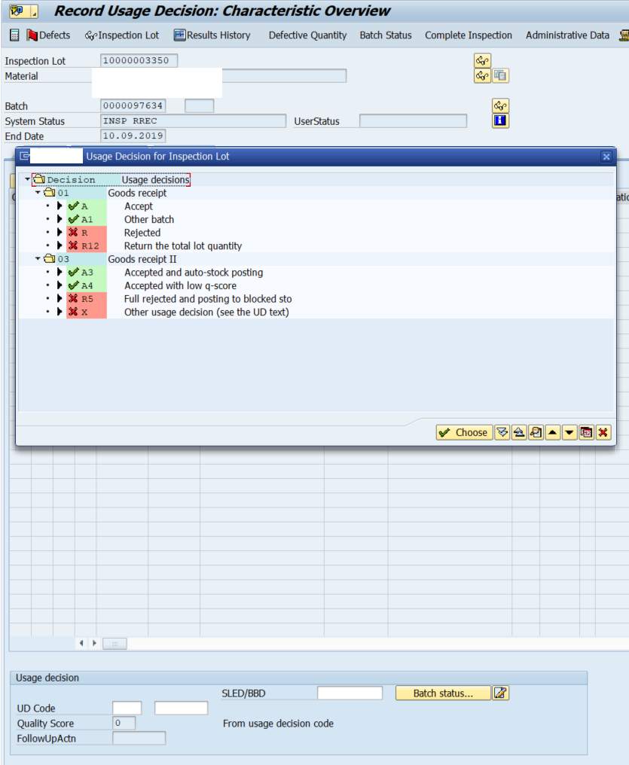Click 'Accepted and auto-stock posting' text
The width and height of the screenshot is (629, 765).
[x=194, y=273]
